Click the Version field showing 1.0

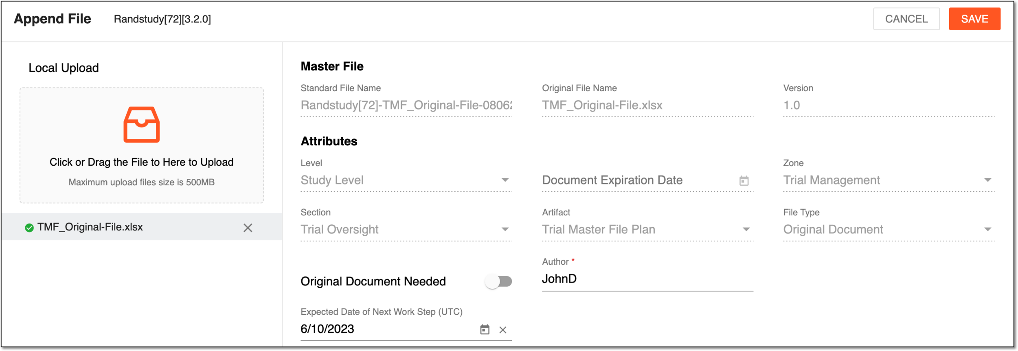click(889, 105)
